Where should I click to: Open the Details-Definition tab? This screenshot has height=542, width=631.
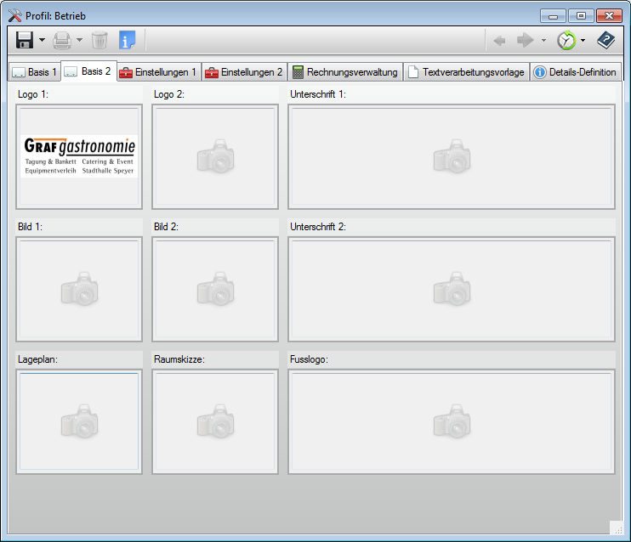(x=575, y=72)
